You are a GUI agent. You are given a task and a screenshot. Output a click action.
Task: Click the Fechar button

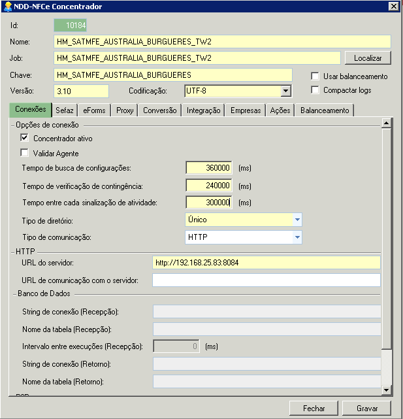pos(314,408)
